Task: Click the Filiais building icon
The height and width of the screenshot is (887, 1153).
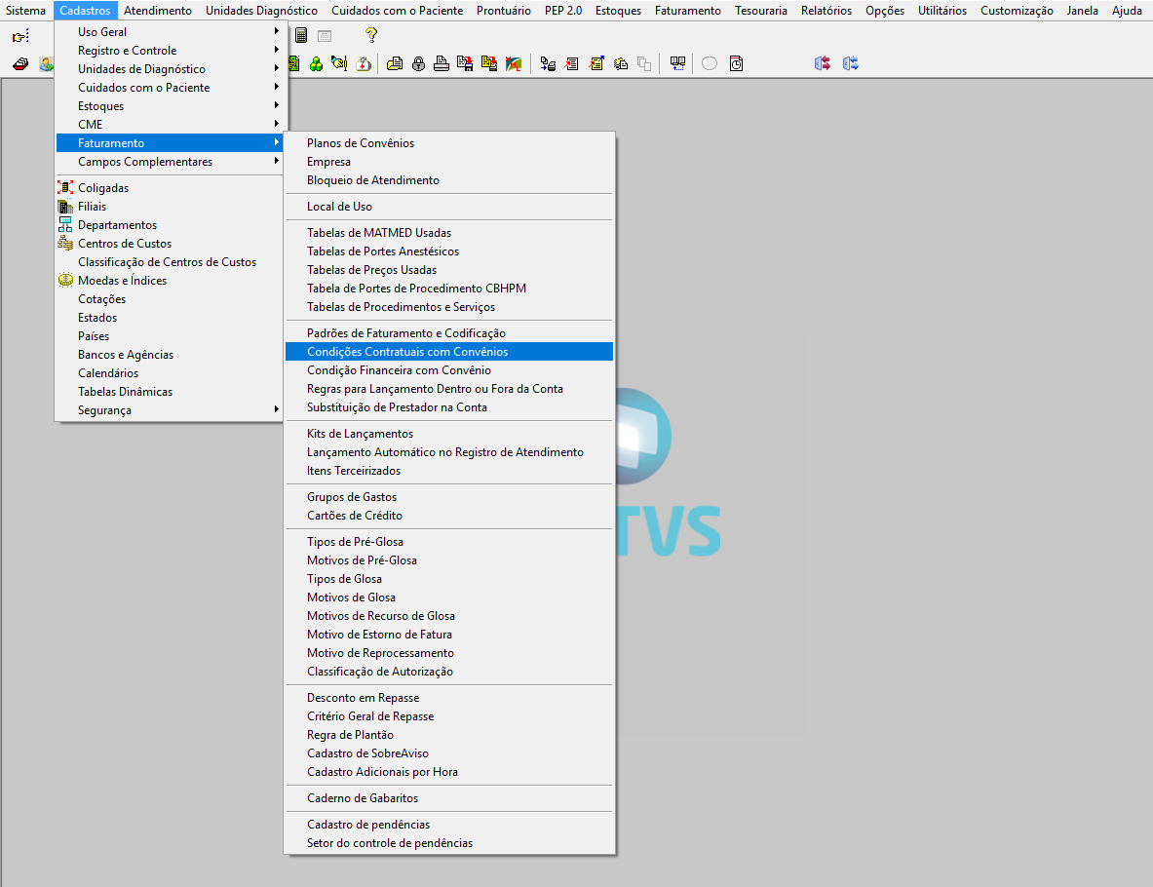Action: (65, 206)
